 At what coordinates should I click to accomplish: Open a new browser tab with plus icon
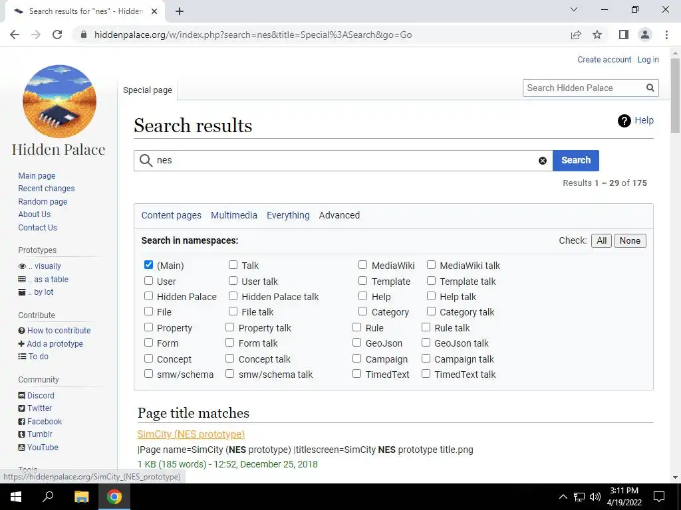click(x=180, y=11)
